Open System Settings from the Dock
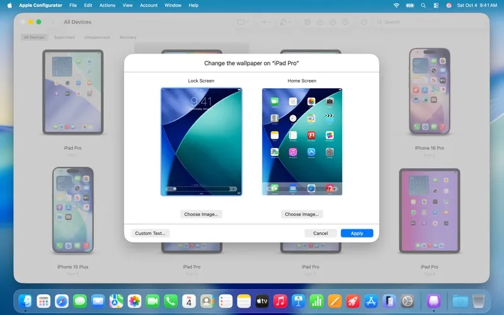Image resolution: width=504 pixels, height=315 pixels. (x=408, y=302)
